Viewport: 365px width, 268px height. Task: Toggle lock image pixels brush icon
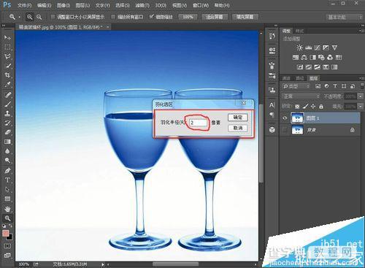pos(305,107)
